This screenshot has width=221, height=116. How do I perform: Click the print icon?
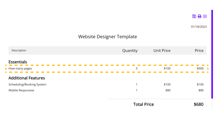click(199, 16)
